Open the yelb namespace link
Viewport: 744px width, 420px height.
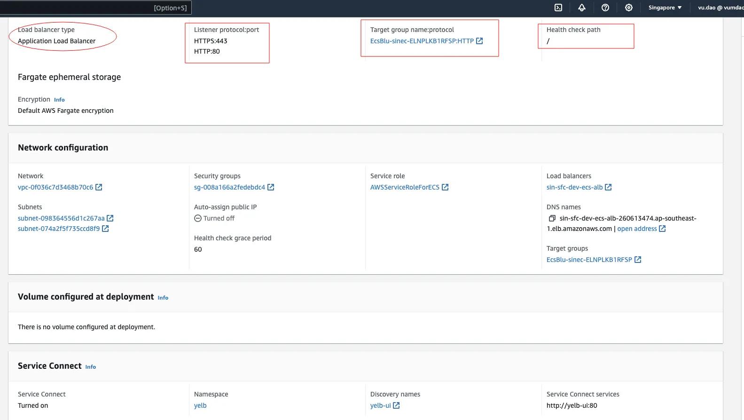(x=200, y=405)
